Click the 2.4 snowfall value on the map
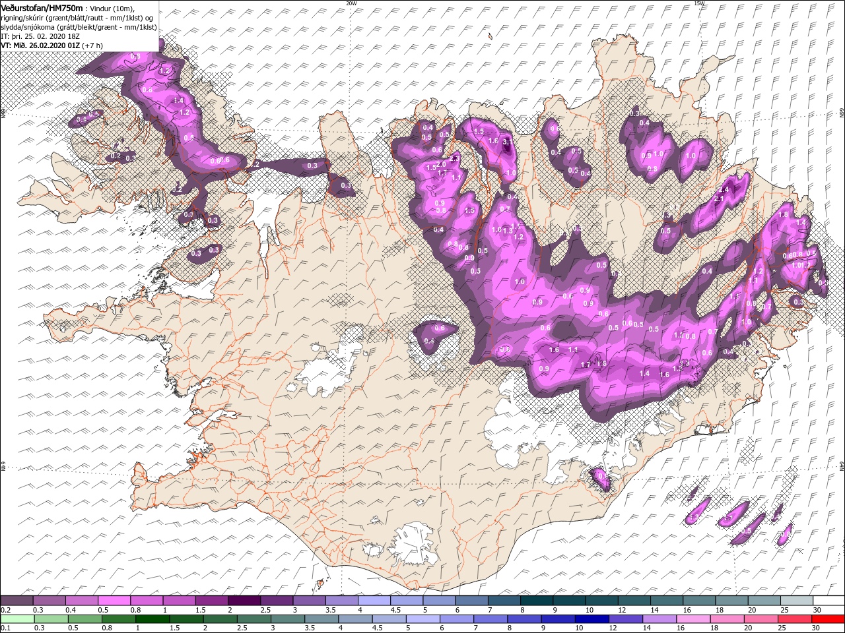Screen dimensions: 845x633 [x=722, y=189]
